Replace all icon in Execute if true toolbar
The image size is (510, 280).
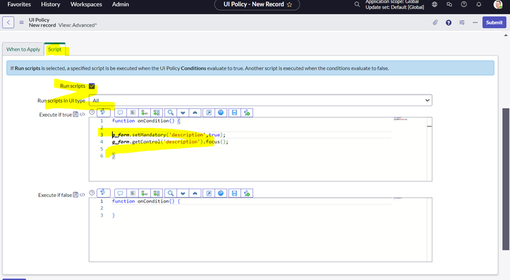coord(157,113)
